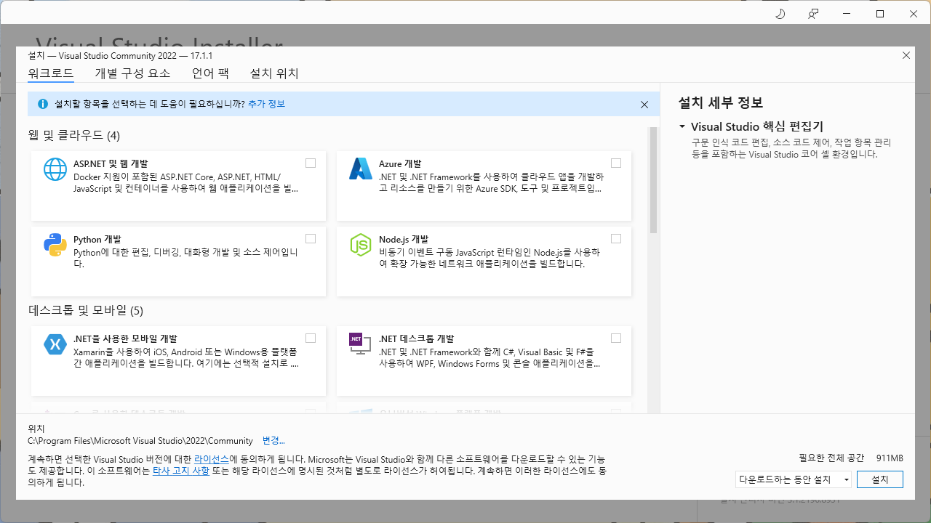
Task: Click the workload list vertical scrollbar
Action: (x=653, y=180)
